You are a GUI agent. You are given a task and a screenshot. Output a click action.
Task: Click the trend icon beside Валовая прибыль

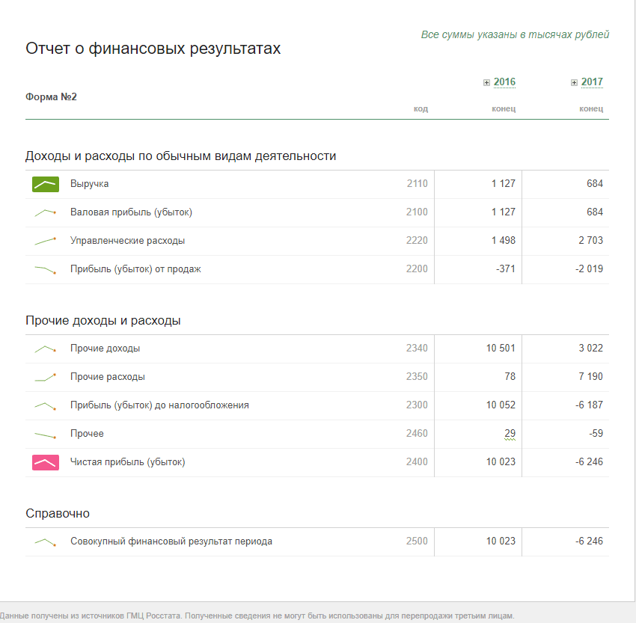46,212
